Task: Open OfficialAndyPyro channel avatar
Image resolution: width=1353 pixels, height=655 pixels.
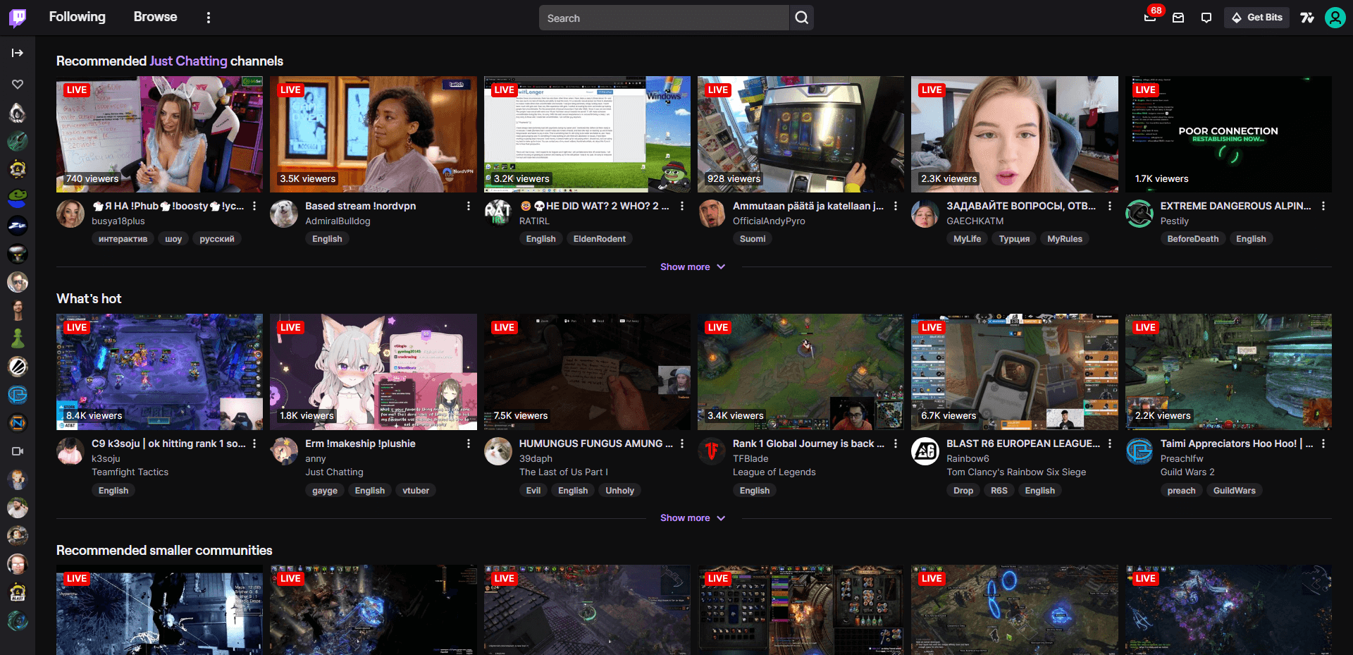Action: tap(712, 214)
